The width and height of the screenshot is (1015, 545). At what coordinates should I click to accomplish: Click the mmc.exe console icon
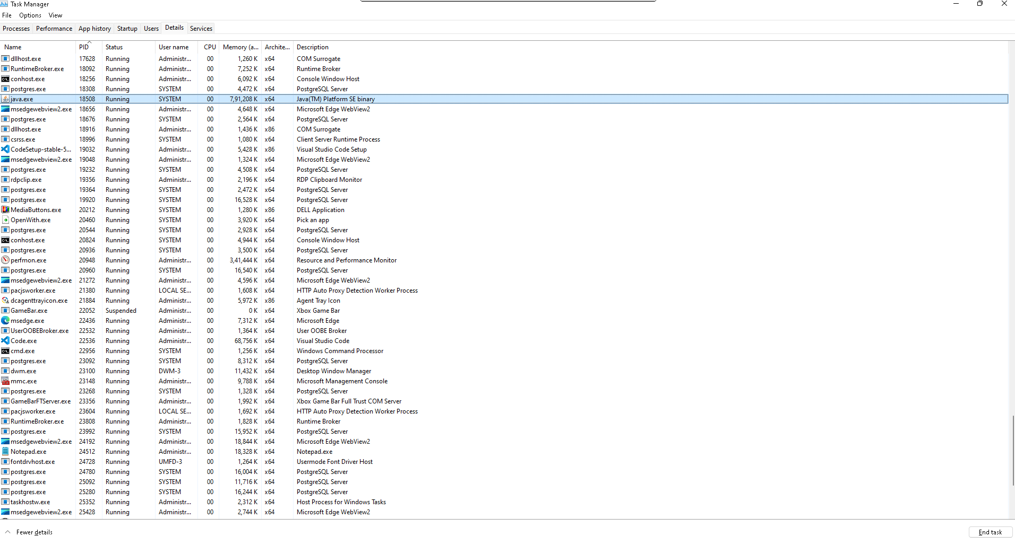(5, 381)
